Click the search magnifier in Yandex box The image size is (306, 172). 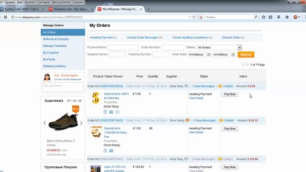click(256, 17)
